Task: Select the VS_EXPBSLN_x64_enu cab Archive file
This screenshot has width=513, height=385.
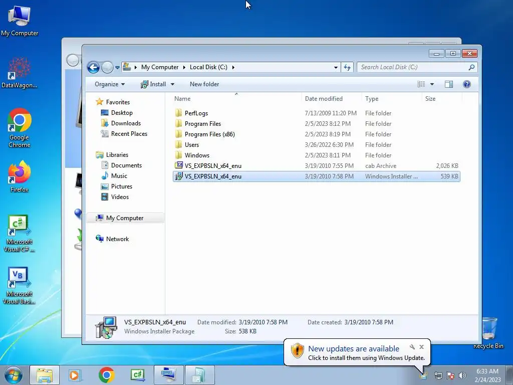Action: click(316, 165)
